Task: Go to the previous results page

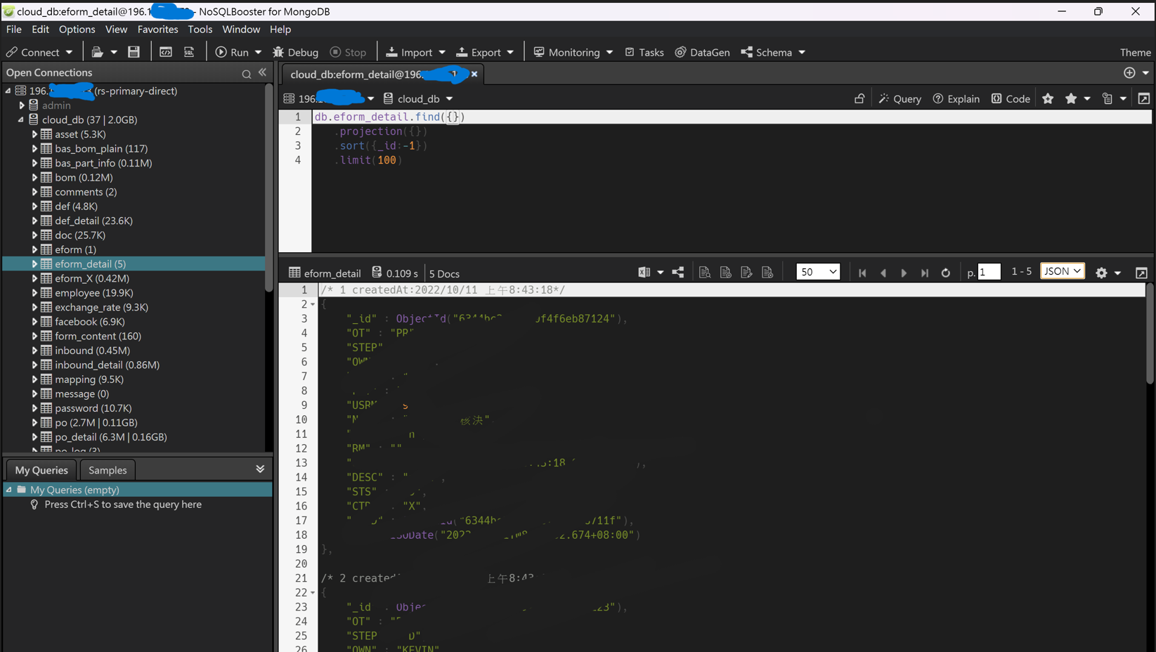Action: (x=883, y=273)
